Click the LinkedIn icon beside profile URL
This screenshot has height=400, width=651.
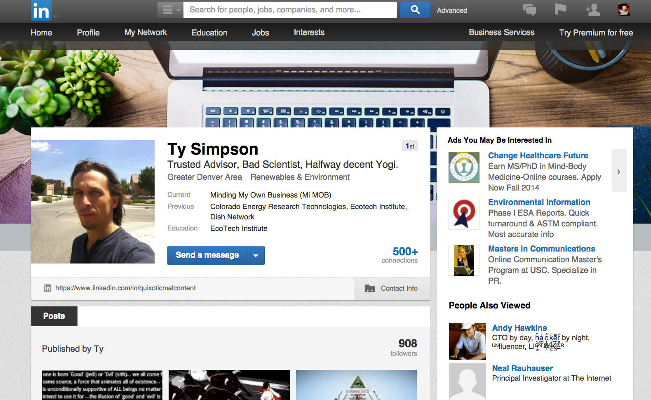tap(47, 288)
